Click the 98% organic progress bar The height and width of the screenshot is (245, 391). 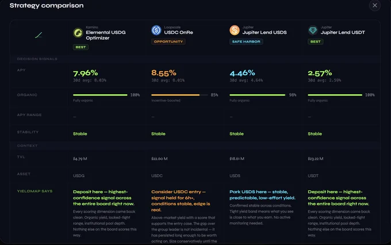[258, 95]
